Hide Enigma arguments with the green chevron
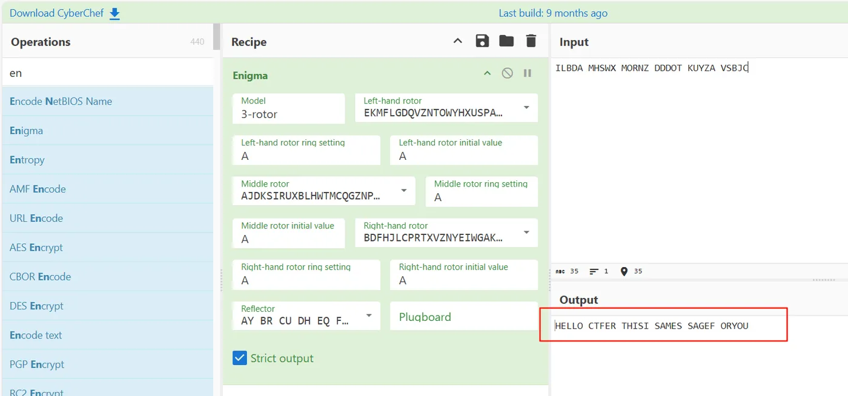This screenshot has height=396, width=848. click(x=487, y=73)
